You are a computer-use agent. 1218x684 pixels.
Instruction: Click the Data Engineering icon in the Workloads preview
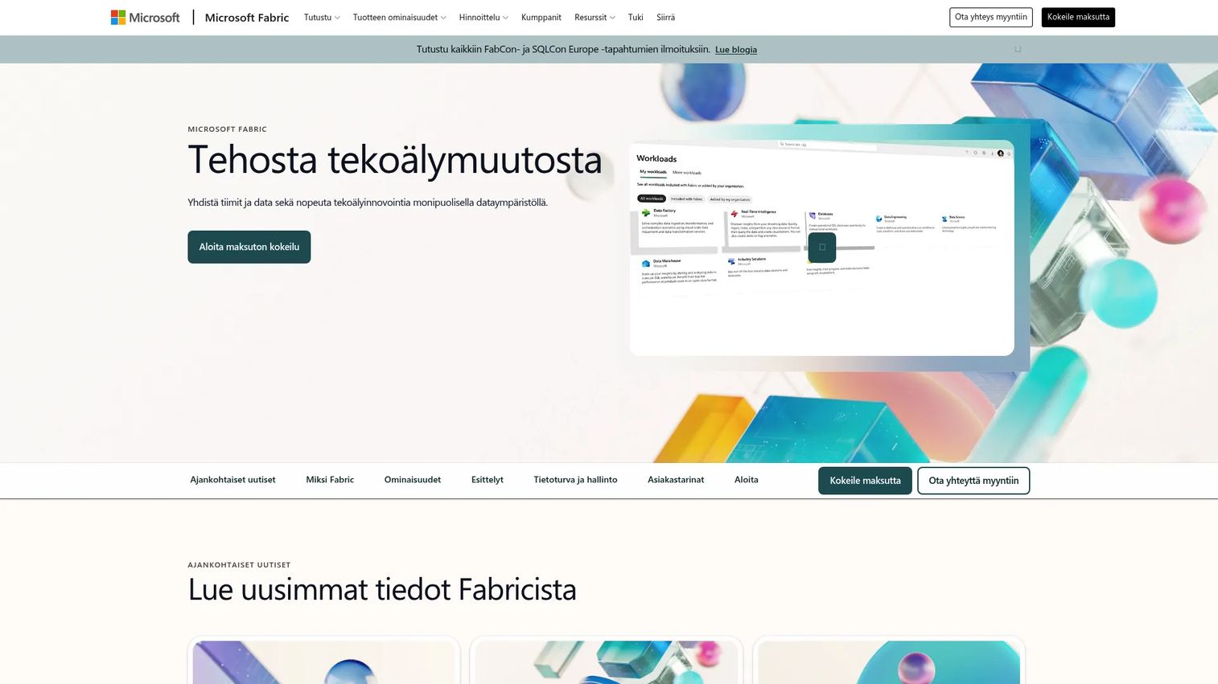879,218
